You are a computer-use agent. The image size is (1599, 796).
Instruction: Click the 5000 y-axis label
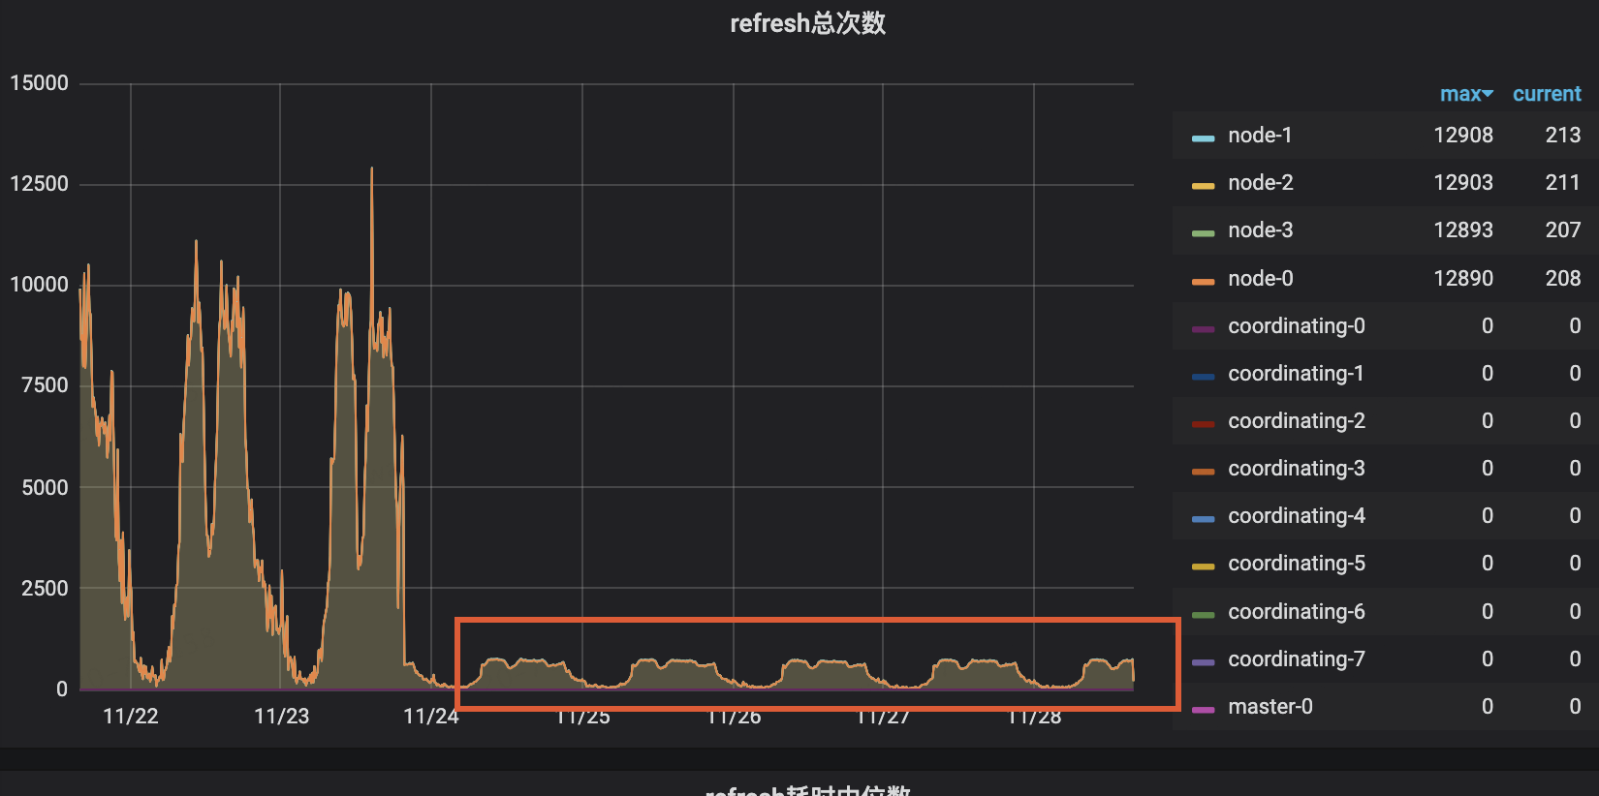click(45, 488)
